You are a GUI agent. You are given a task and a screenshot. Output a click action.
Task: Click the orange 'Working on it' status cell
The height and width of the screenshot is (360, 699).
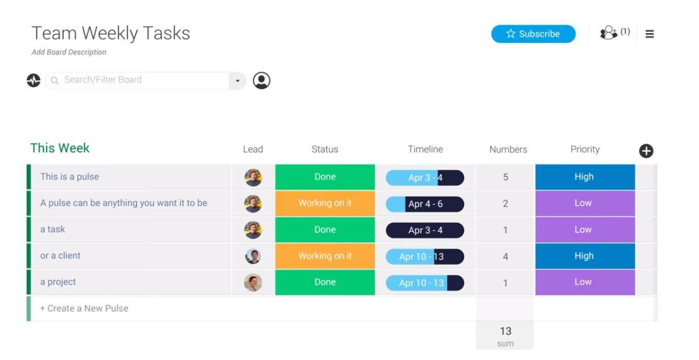coord(324,203)
